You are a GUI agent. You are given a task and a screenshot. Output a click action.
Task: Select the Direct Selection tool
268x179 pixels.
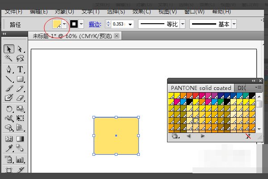20,49
